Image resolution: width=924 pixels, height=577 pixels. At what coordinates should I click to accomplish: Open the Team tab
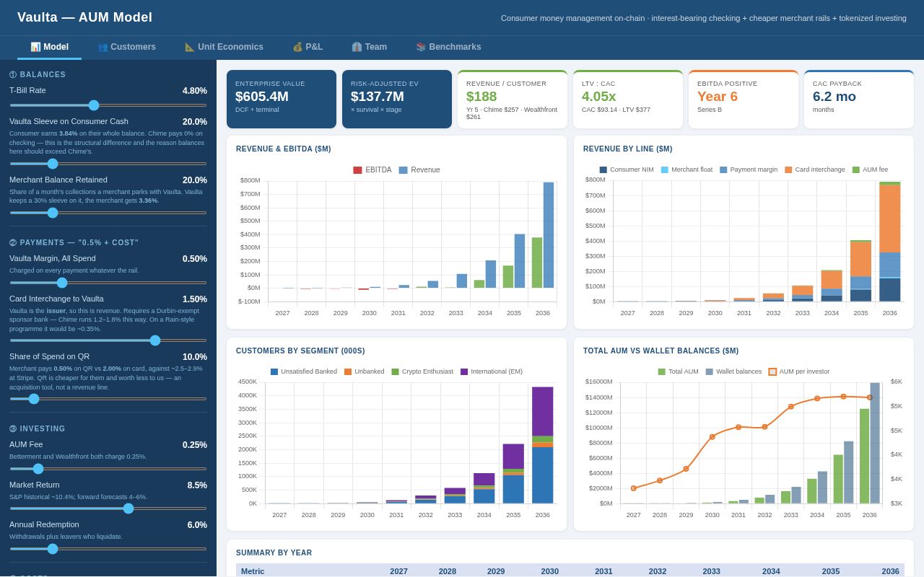(369, 47)
